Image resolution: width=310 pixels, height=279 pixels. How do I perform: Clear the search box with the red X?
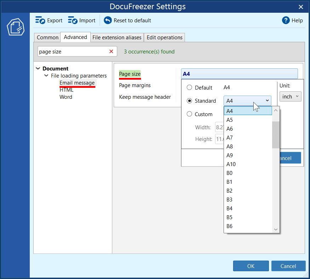tap(111, 51)
